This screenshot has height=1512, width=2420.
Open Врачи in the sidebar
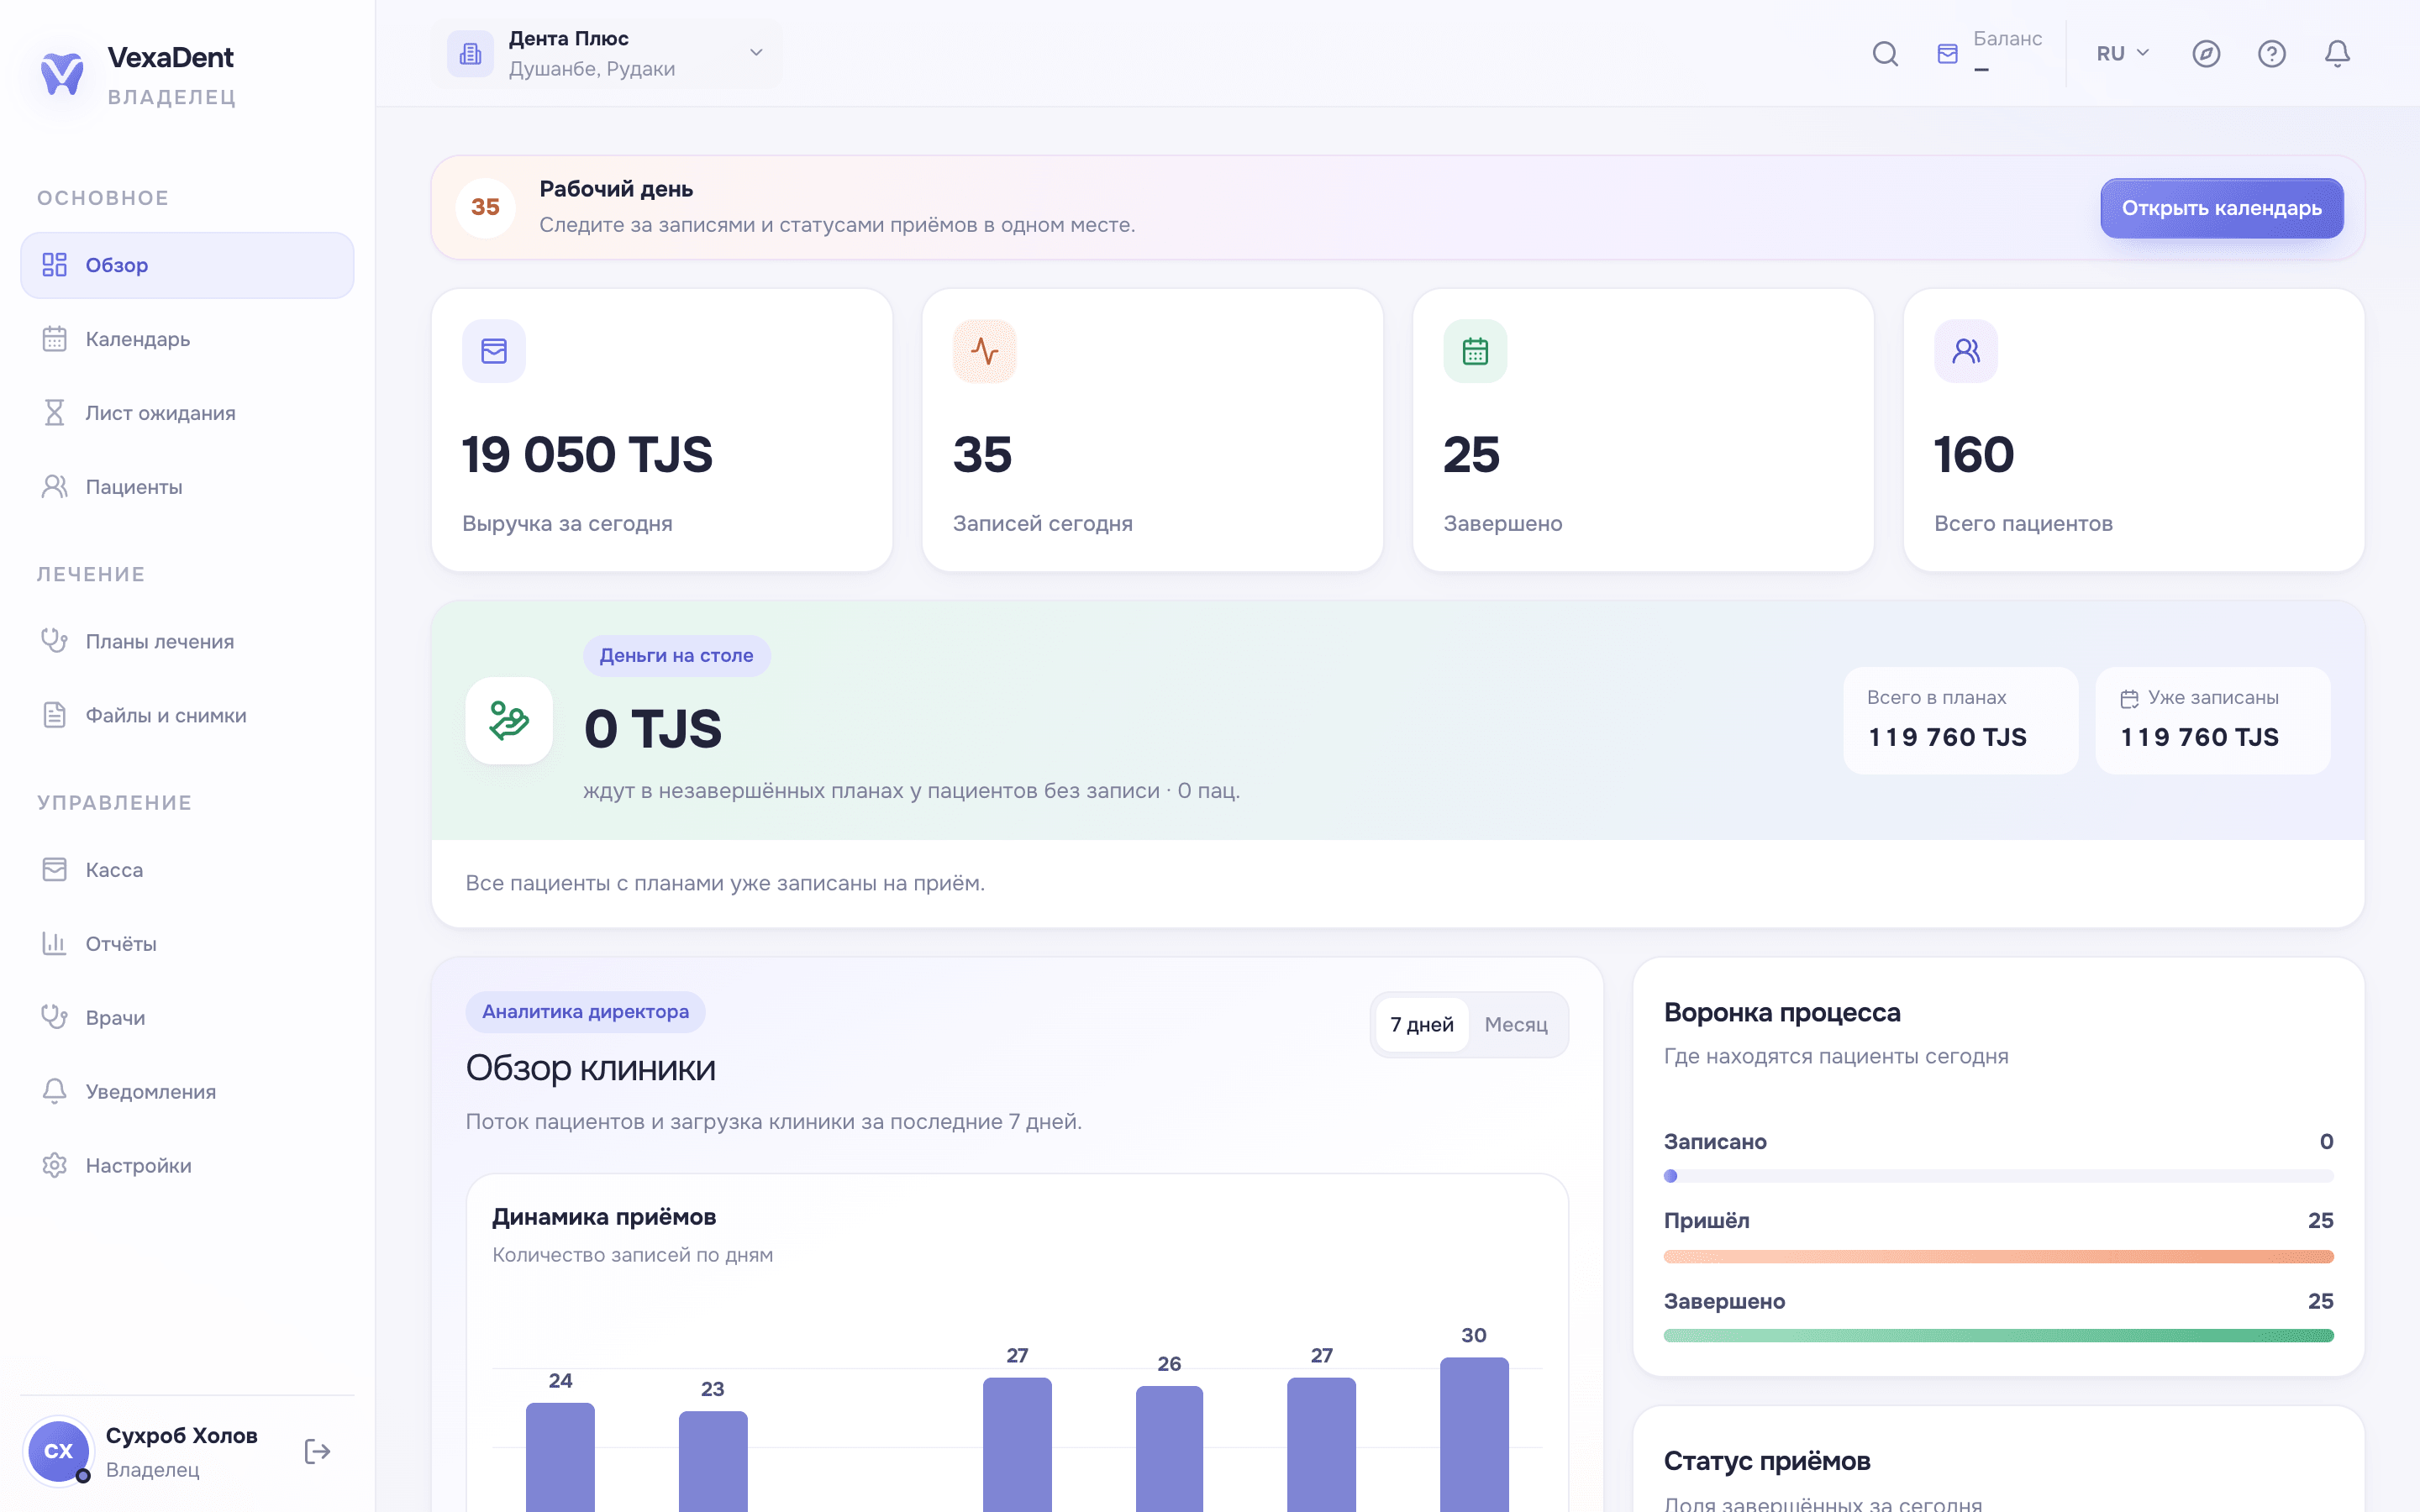point(187,1018)
